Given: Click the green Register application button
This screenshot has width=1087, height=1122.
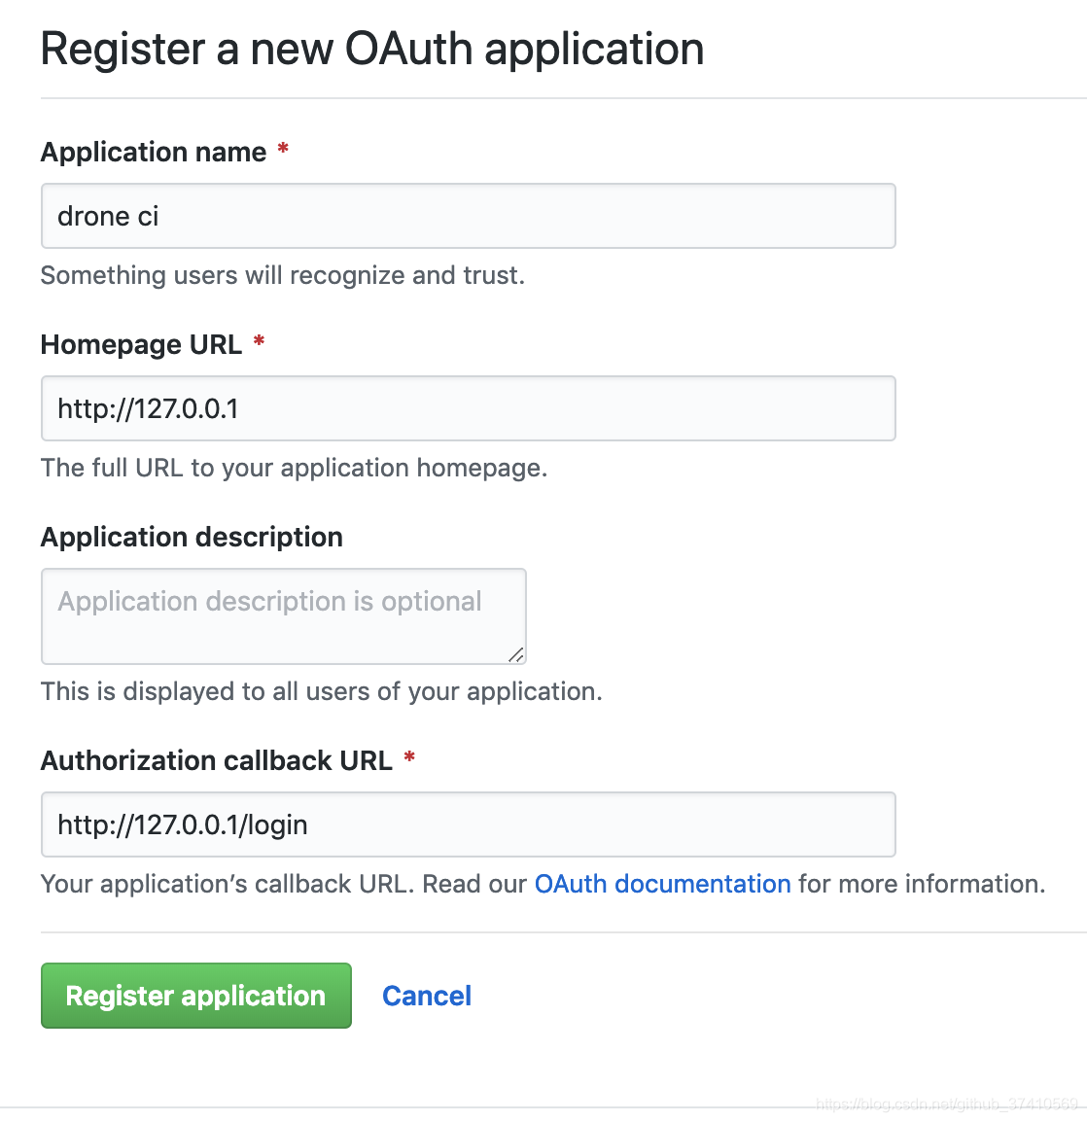Looking at the screenshot, I should 196,996.
